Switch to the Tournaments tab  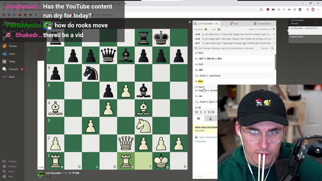[262, 24]
